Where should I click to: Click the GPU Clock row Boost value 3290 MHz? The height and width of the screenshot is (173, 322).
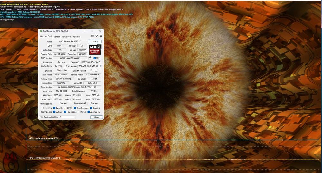[x=96, y=95]
